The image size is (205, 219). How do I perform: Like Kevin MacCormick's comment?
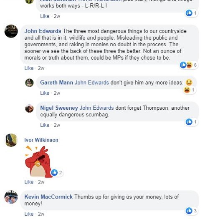pyautogui.click(x=29, y=214)
